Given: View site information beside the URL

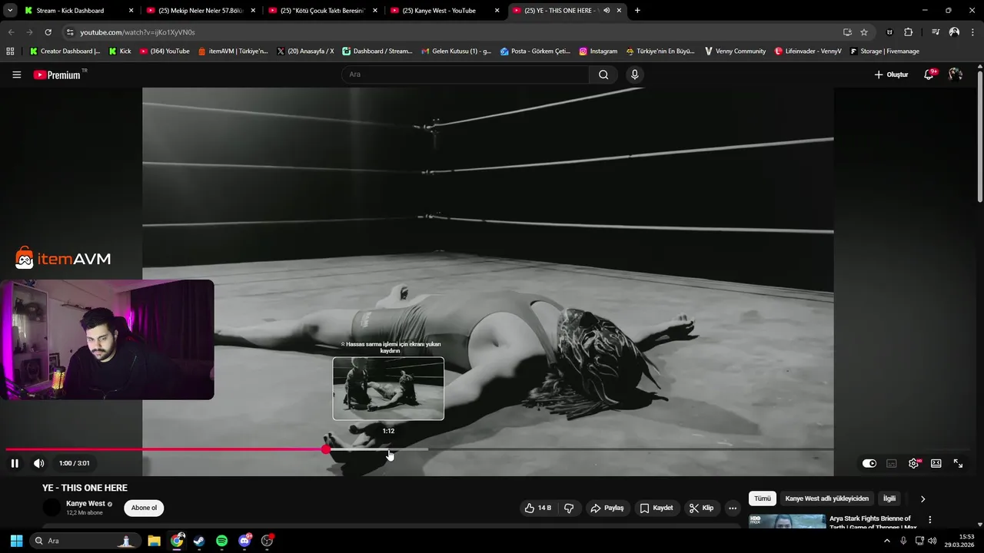Looking at the screenshot, I should (70, 32).
